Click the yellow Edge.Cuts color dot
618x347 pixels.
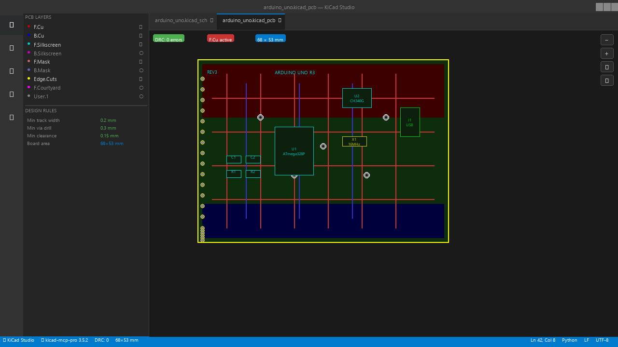(x=29, y=79)
